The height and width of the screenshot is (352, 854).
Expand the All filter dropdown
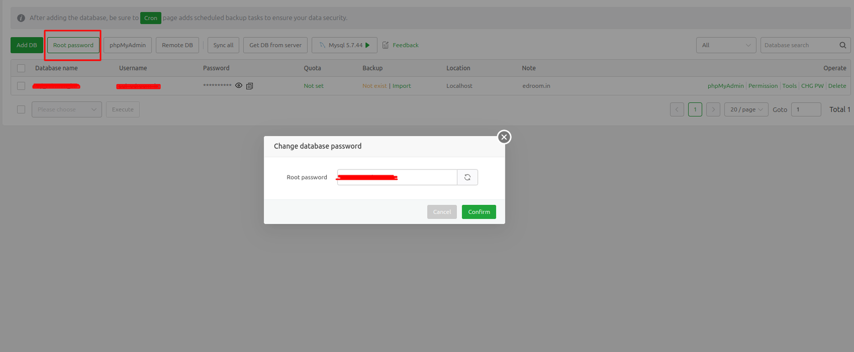(x=726, y=45)
